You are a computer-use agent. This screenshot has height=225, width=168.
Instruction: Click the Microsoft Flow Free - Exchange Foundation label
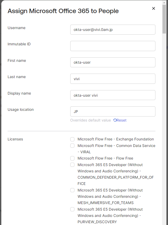pyautogui.click(x=116, y=139)
